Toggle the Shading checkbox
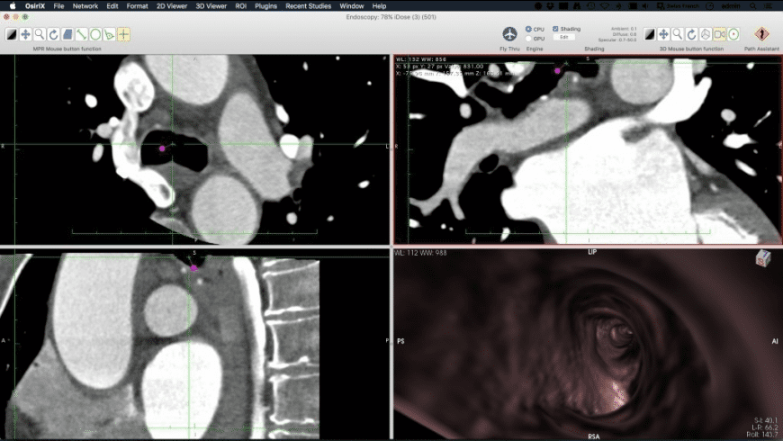This screenshot has width=783, height=441. click(555, 29)
